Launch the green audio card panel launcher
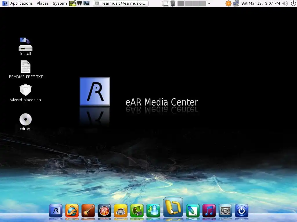 (x=72, y=3)
